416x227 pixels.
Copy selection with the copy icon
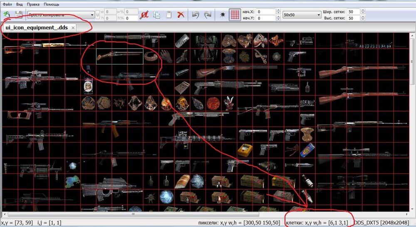156,15
